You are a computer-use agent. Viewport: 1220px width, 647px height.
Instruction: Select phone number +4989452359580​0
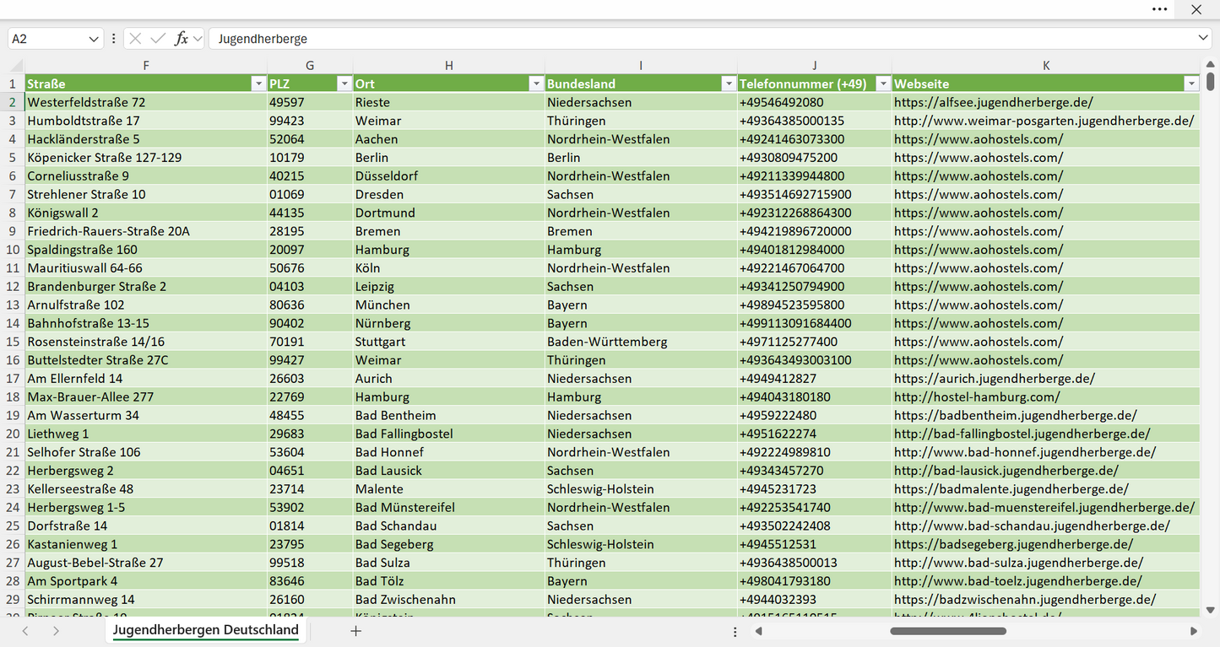[815, 305]
